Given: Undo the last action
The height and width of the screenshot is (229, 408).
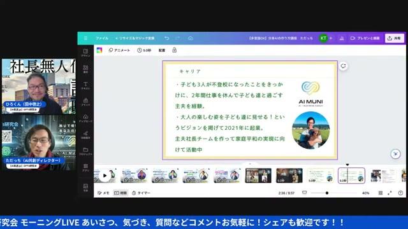Looking at the screenshot, I should (167, 38).
